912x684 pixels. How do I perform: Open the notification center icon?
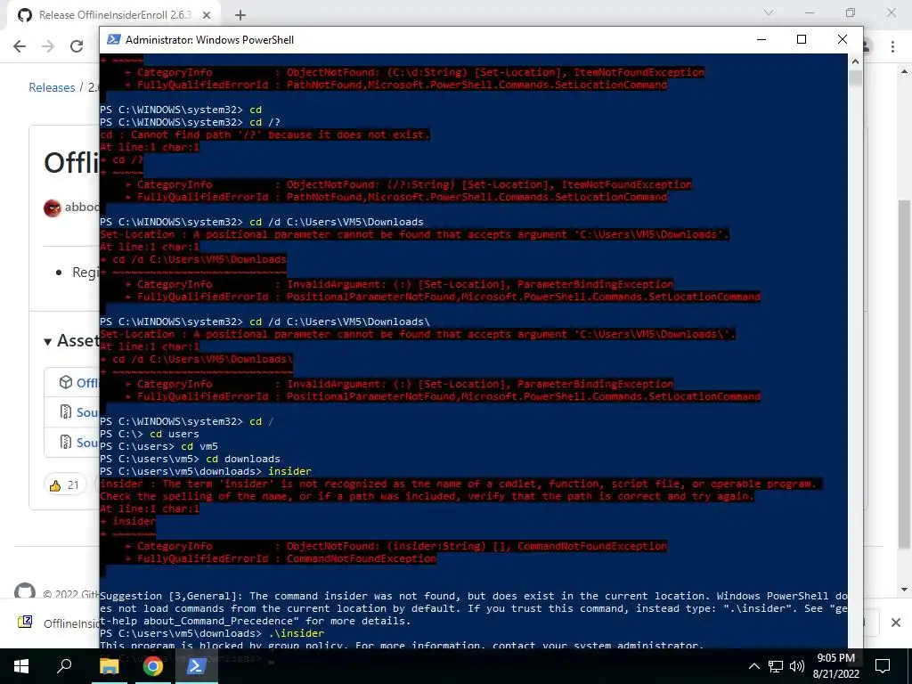[883, 666]
